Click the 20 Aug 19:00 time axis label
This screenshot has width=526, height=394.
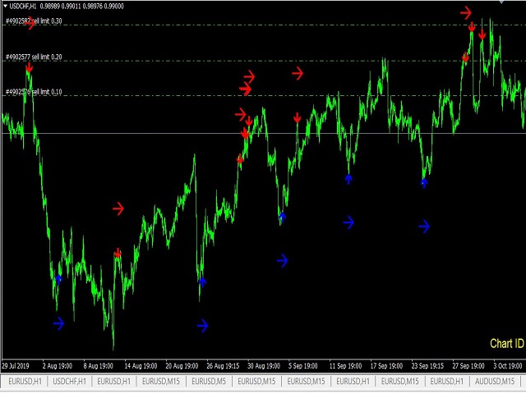pyautogui.click(x=182, y=366)
